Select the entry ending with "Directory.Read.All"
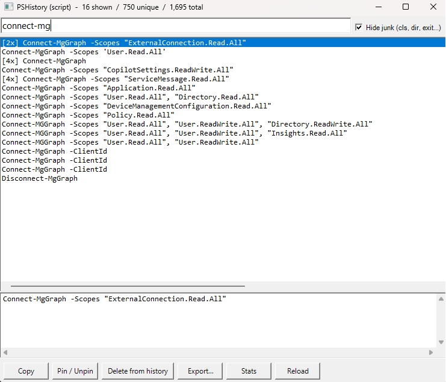Image resolution: width=446 pixels, height=382 pixels. [x=223, y=97]
